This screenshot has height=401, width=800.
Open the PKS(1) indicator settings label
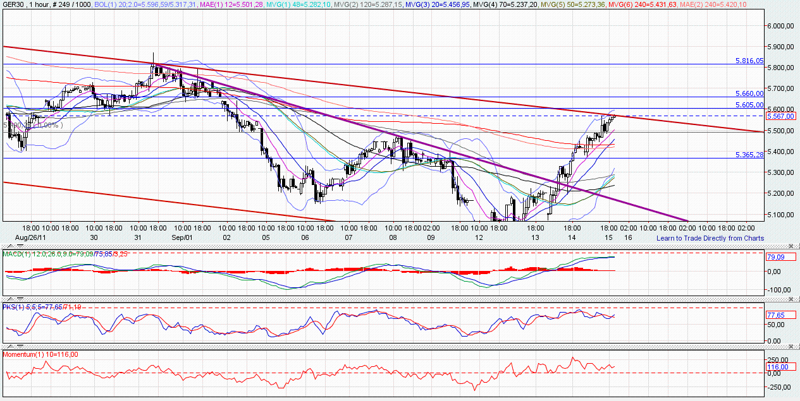(13, 306)
